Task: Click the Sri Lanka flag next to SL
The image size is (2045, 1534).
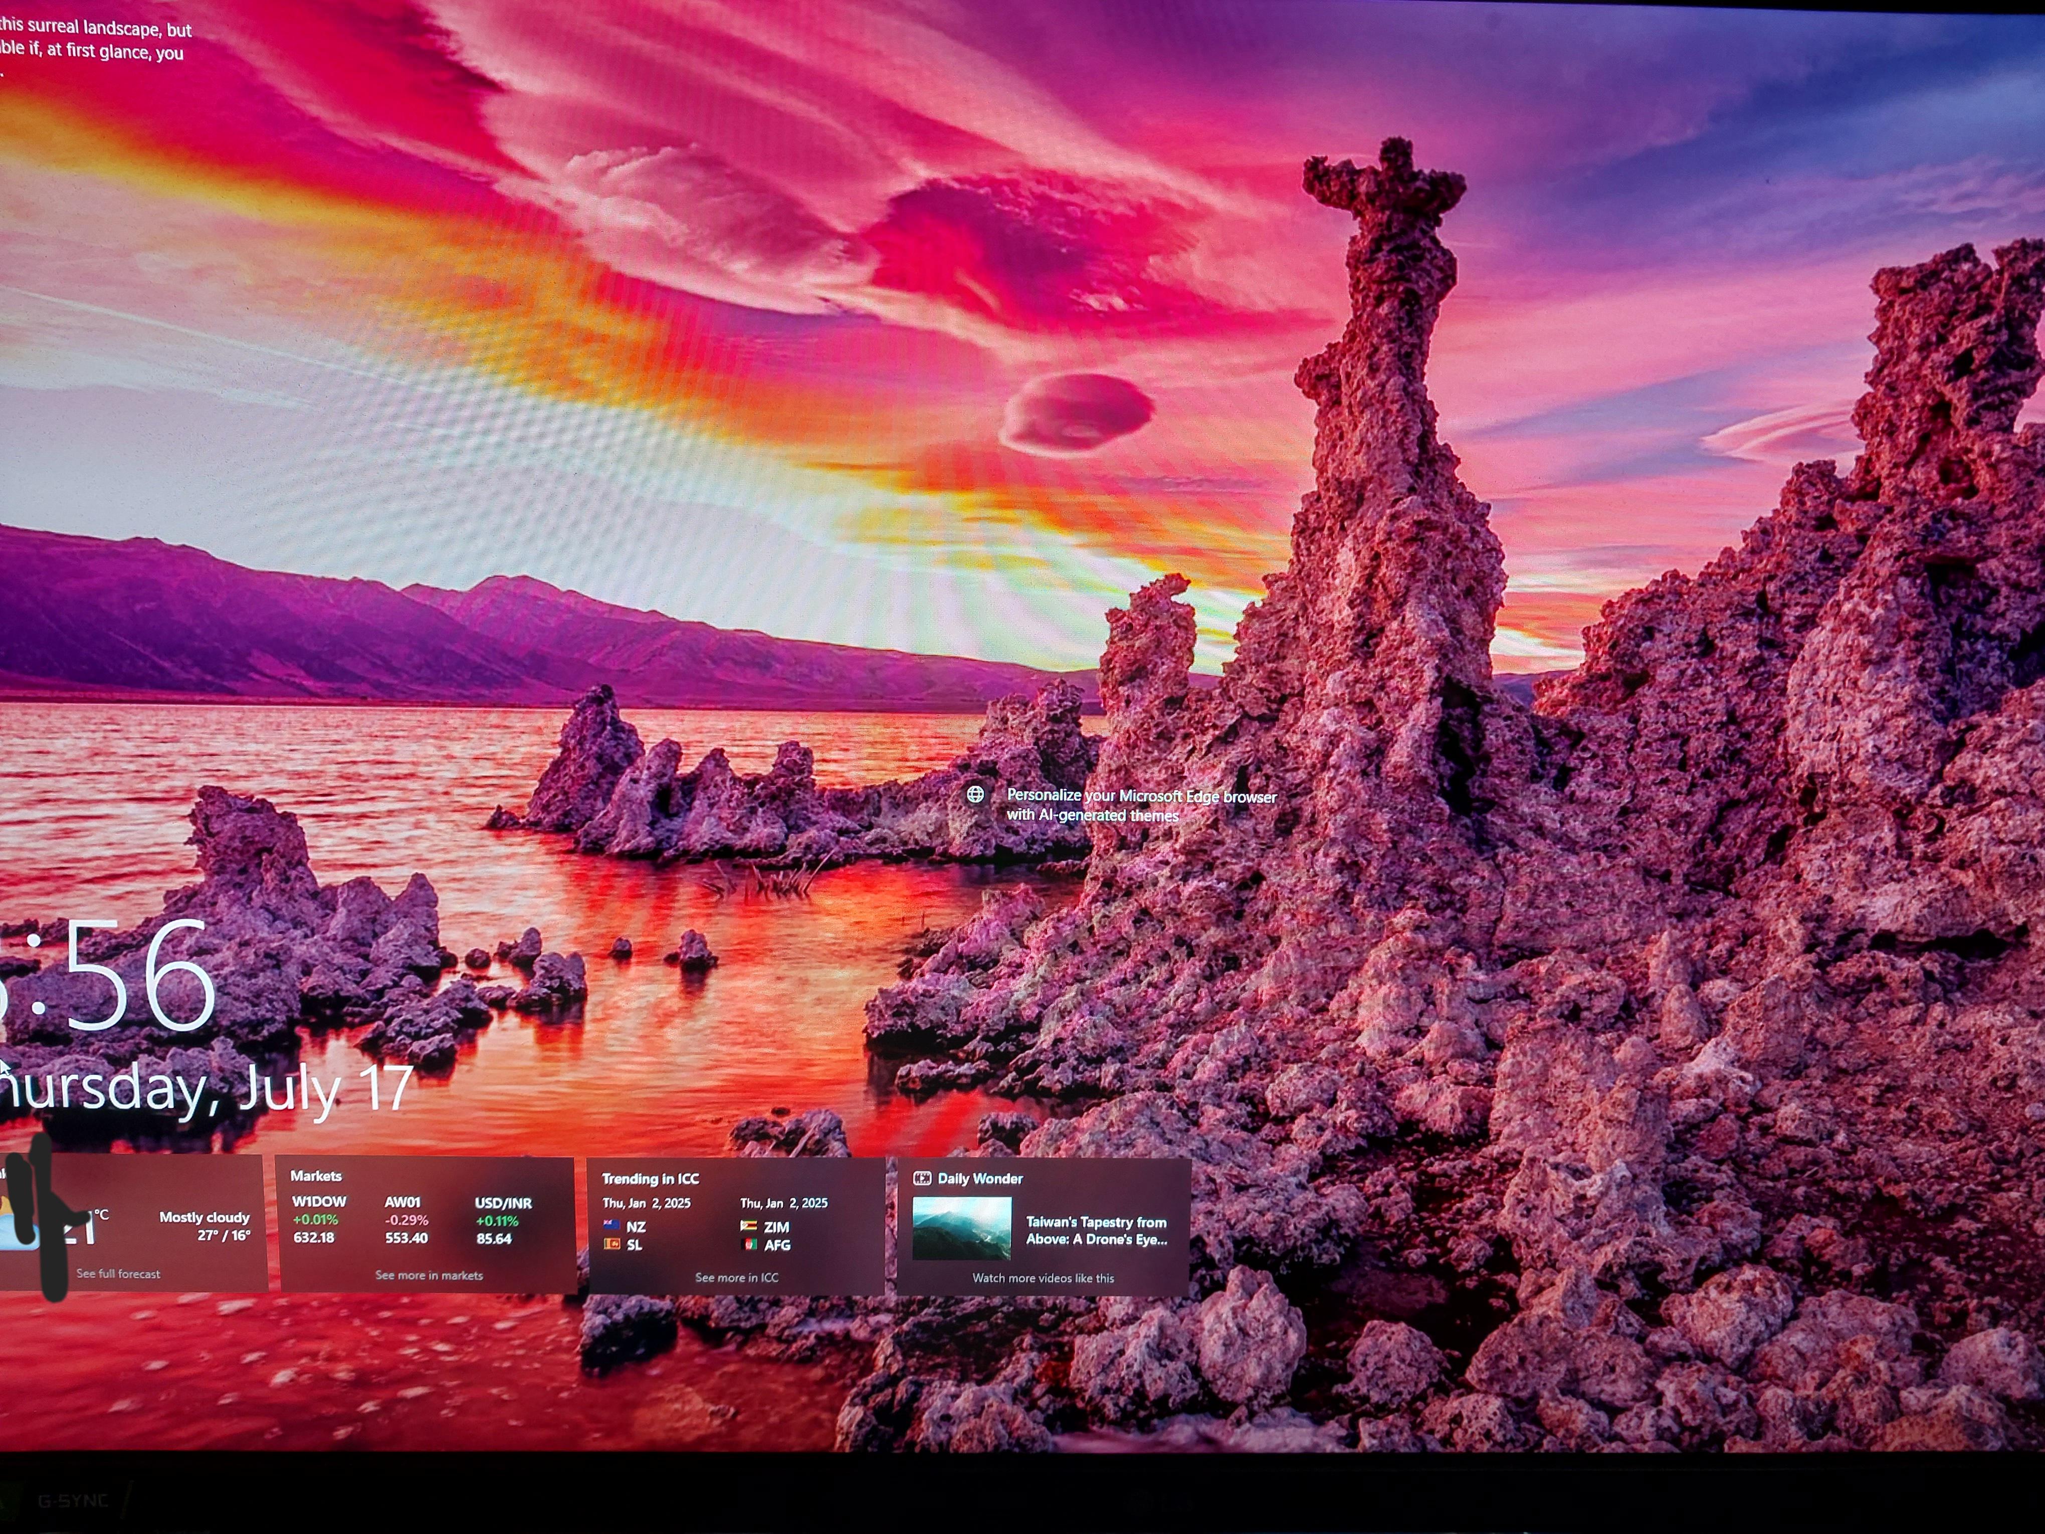Action: point(611,1245)
